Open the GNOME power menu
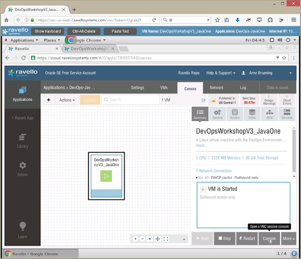The width and height of the screenshot is (301, 259). tap(288, 40)
